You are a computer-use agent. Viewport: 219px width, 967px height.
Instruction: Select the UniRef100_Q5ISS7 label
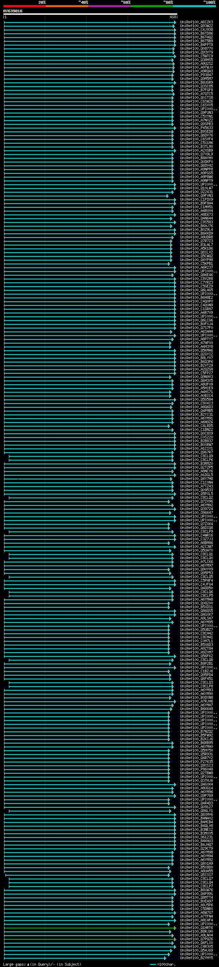point(196,875)
